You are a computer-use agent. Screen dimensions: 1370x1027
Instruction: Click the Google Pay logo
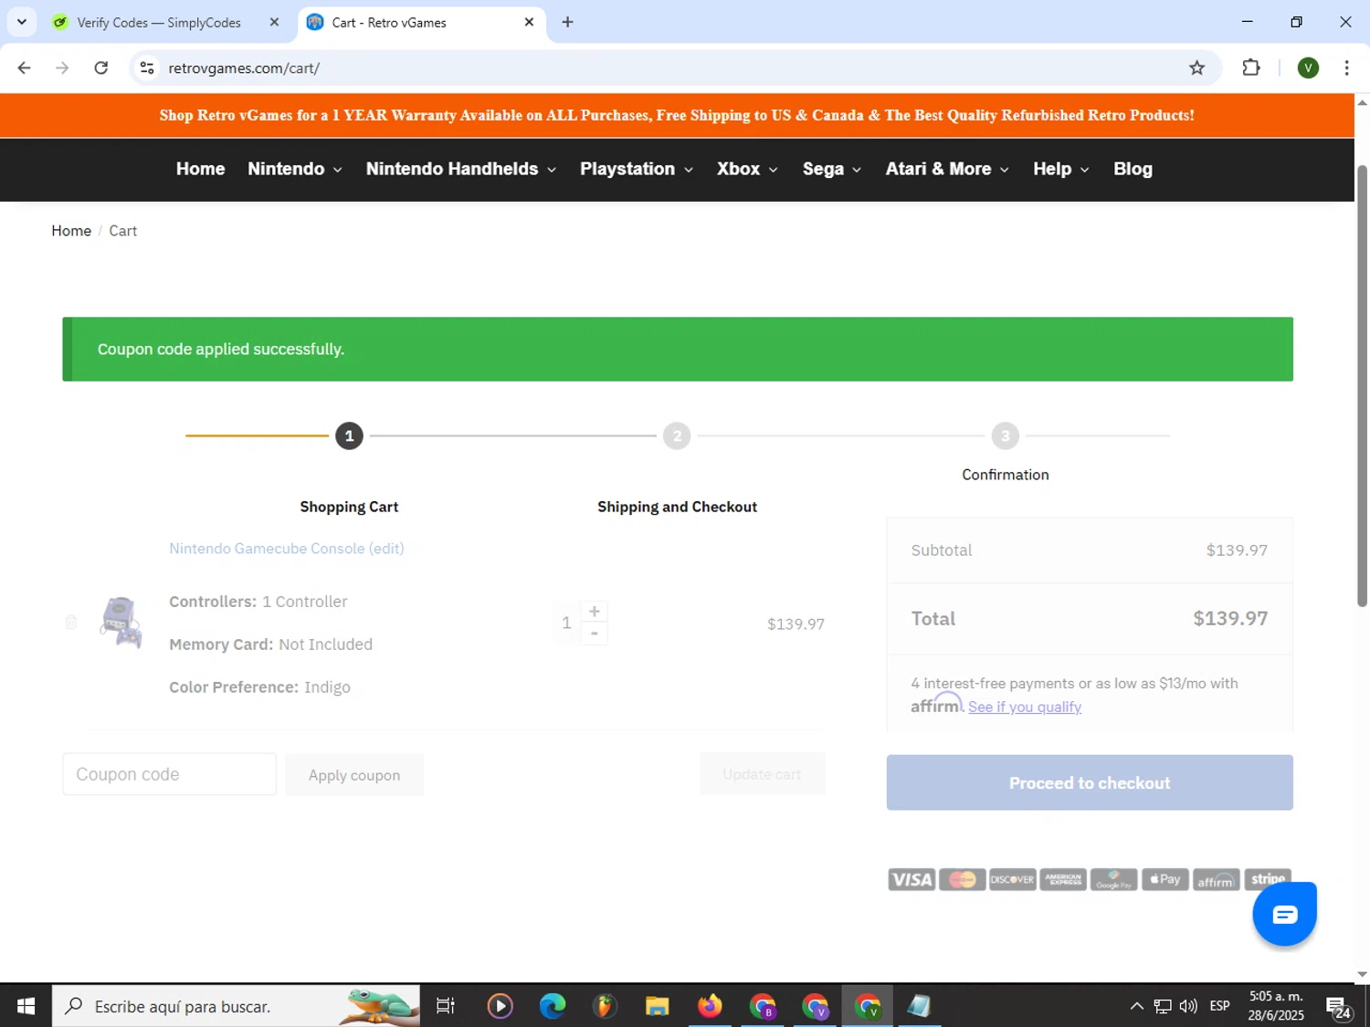click(x=1114, y=880)
